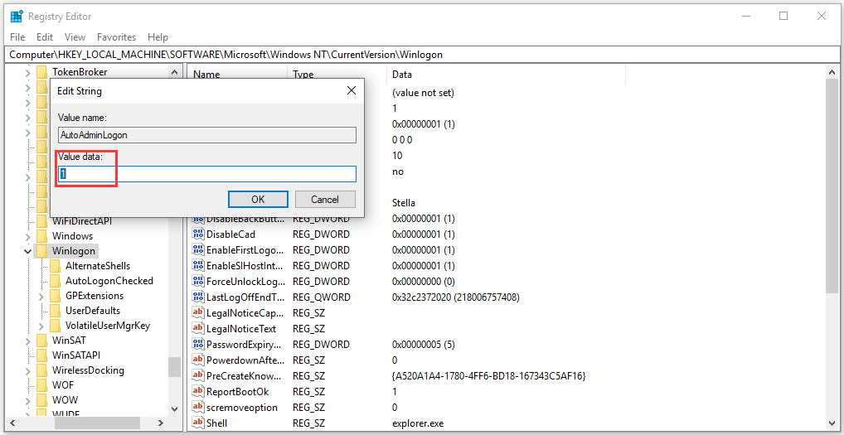Click the AlternateShells folder icon
Screen dimensions: 844x435
55,266
